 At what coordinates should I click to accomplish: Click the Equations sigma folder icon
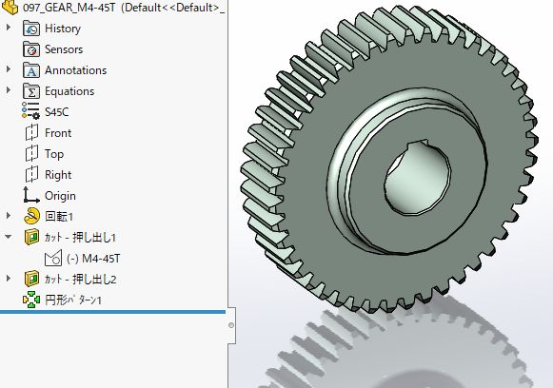(x=31, y=91)
